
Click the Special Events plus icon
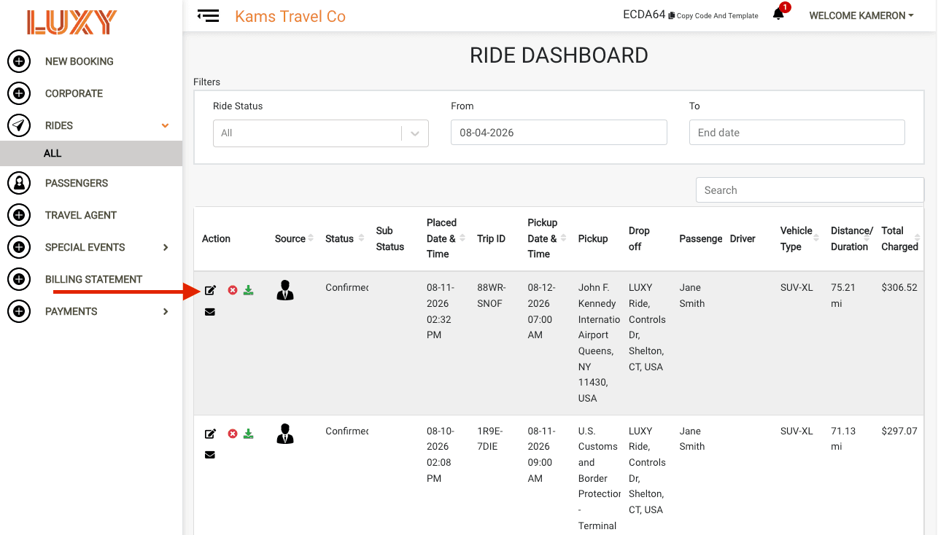click(19, 247)
